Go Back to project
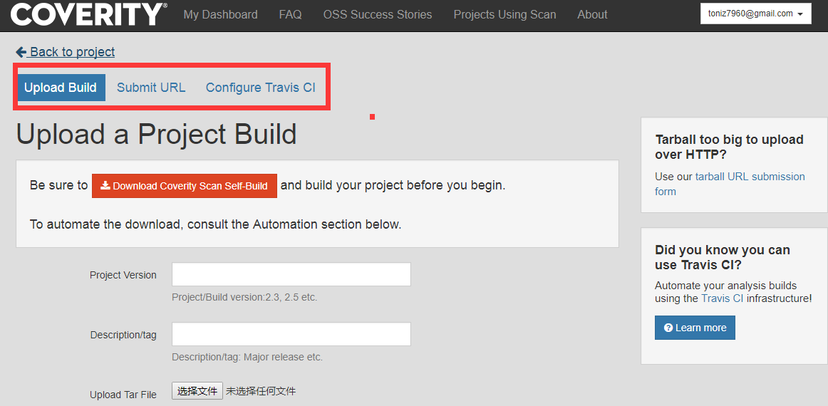This screenshot has width=828, height=406. [66, 52]
